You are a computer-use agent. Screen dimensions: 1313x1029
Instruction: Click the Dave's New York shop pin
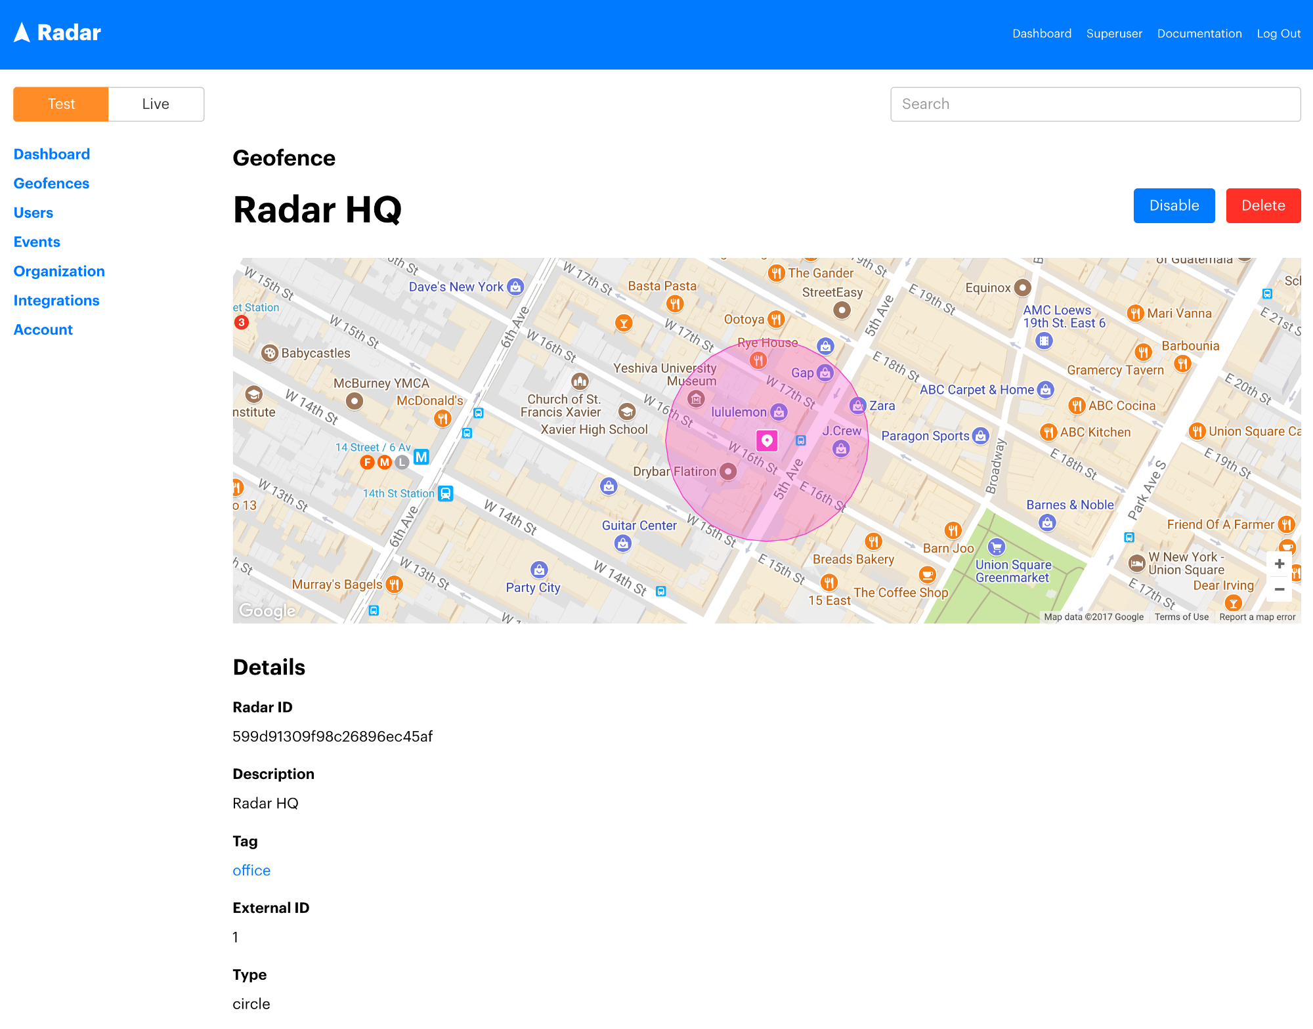click(x=516, y=287)
